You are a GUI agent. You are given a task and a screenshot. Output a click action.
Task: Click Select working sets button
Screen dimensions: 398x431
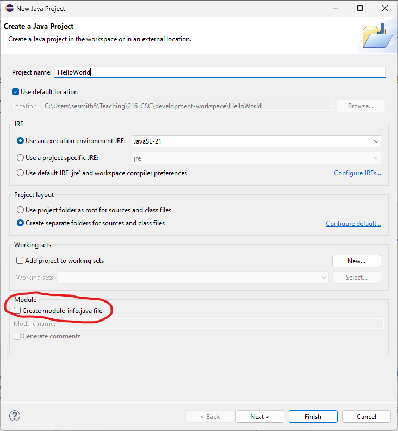tap(357, 278)
